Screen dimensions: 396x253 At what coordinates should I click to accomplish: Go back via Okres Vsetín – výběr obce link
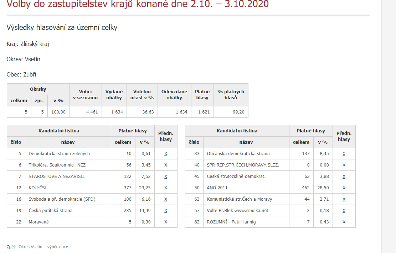(x=43, y=247)
